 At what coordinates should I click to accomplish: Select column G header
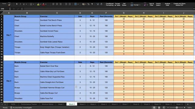pos(124,13)
